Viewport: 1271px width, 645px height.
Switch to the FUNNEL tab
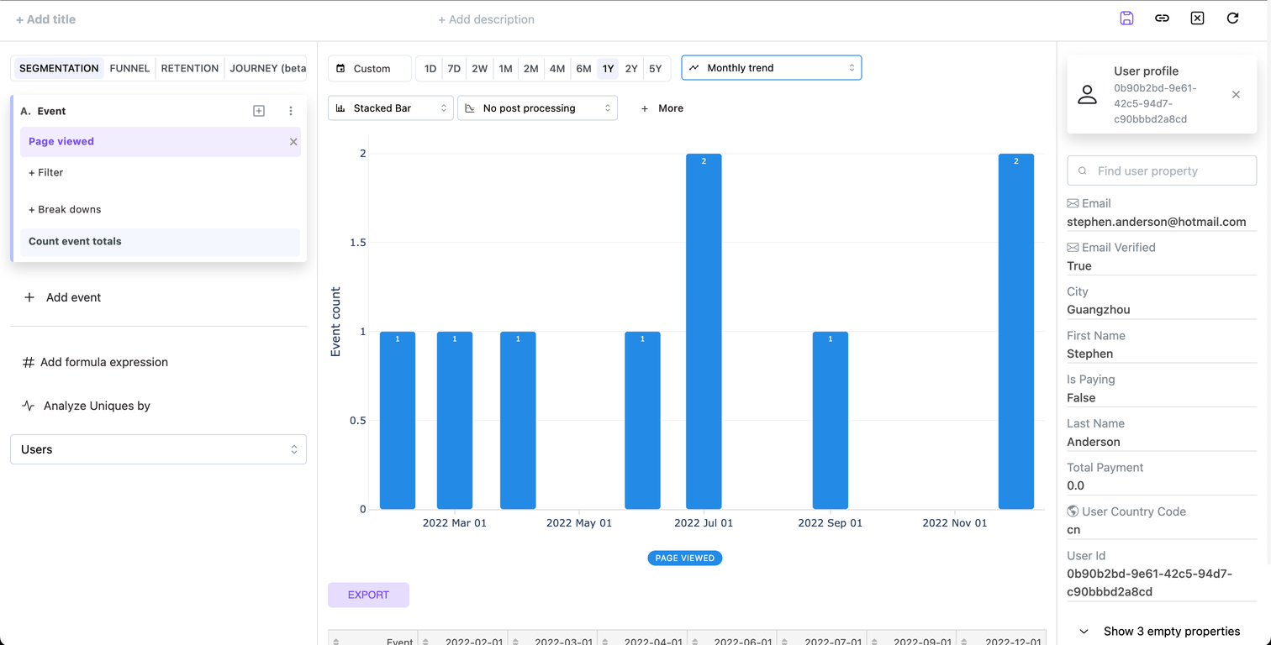129,68
